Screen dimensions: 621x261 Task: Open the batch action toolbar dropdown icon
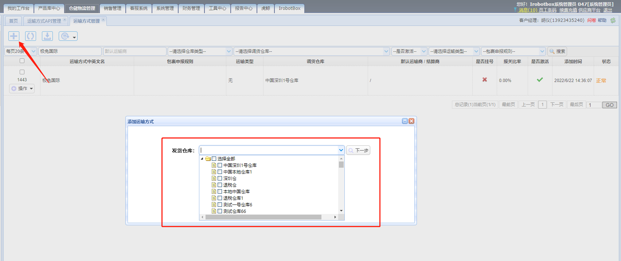tap(68, 36)
